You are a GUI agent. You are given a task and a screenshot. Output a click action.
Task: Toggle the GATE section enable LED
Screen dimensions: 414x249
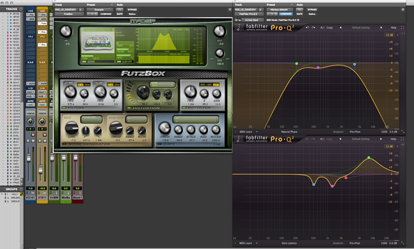point(159,144)
